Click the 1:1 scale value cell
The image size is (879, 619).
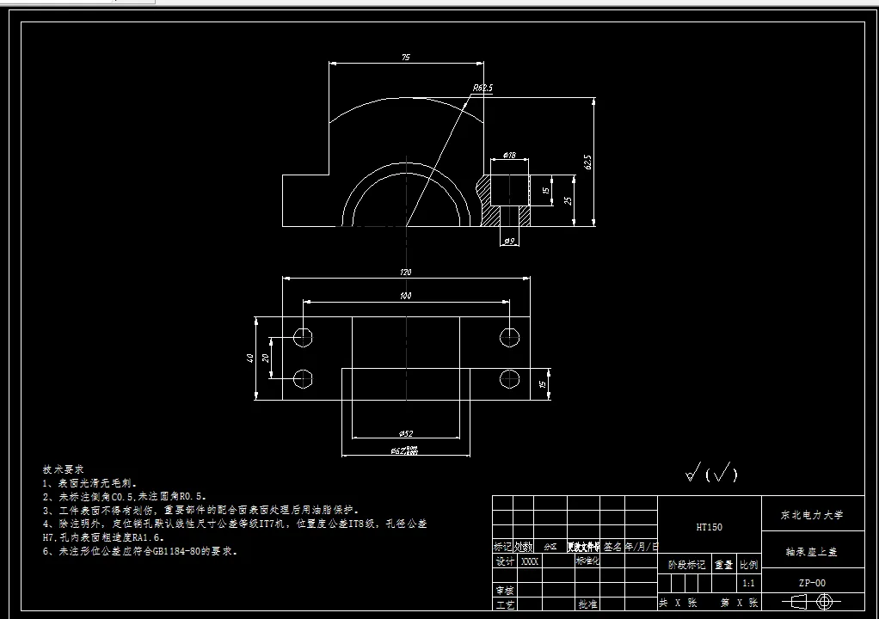[748, 583]
